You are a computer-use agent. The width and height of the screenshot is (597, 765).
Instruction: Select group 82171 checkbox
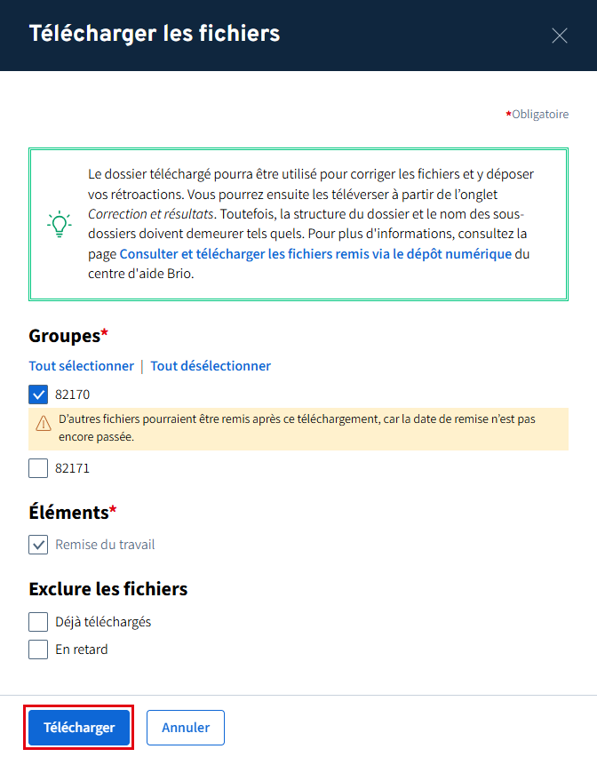tap(38, 468)
